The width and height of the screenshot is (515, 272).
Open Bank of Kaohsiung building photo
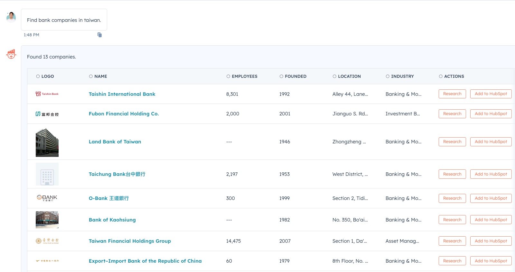tap(47, 220)
